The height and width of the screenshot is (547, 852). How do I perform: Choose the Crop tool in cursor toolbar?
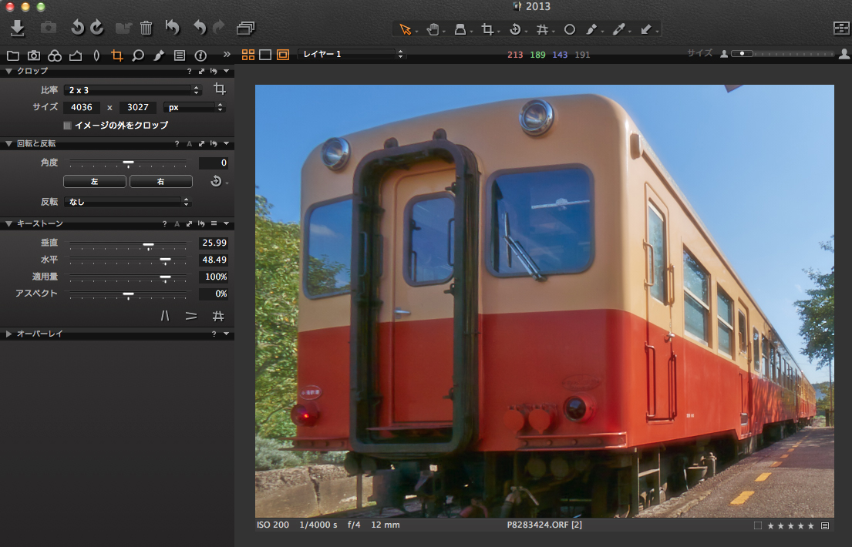[x=487, y=29]
